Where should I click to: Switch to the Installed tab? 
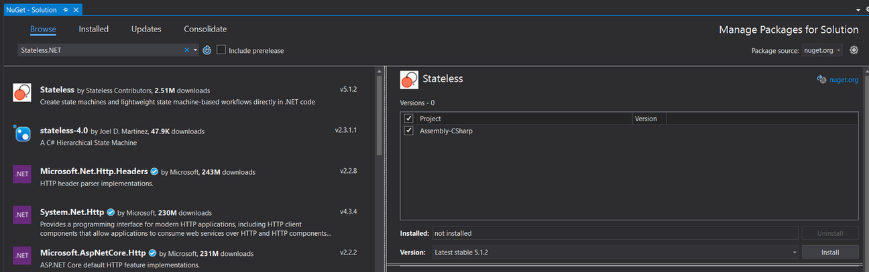93,29
